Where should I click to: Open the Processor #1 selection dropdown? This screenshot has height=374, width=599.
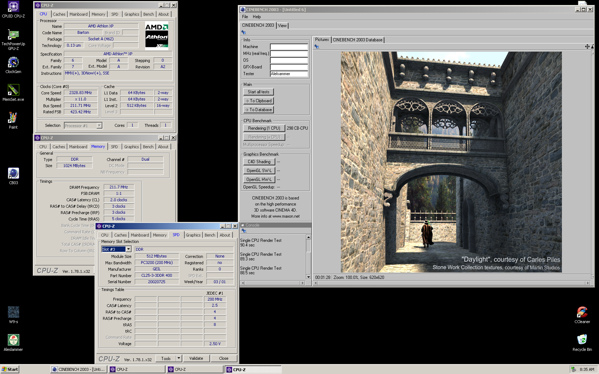pos(99,125)
